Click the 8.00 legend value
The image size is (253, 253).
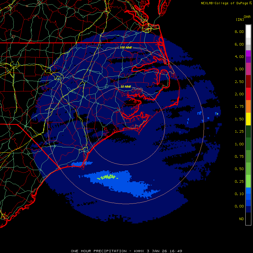coord(239,31)
